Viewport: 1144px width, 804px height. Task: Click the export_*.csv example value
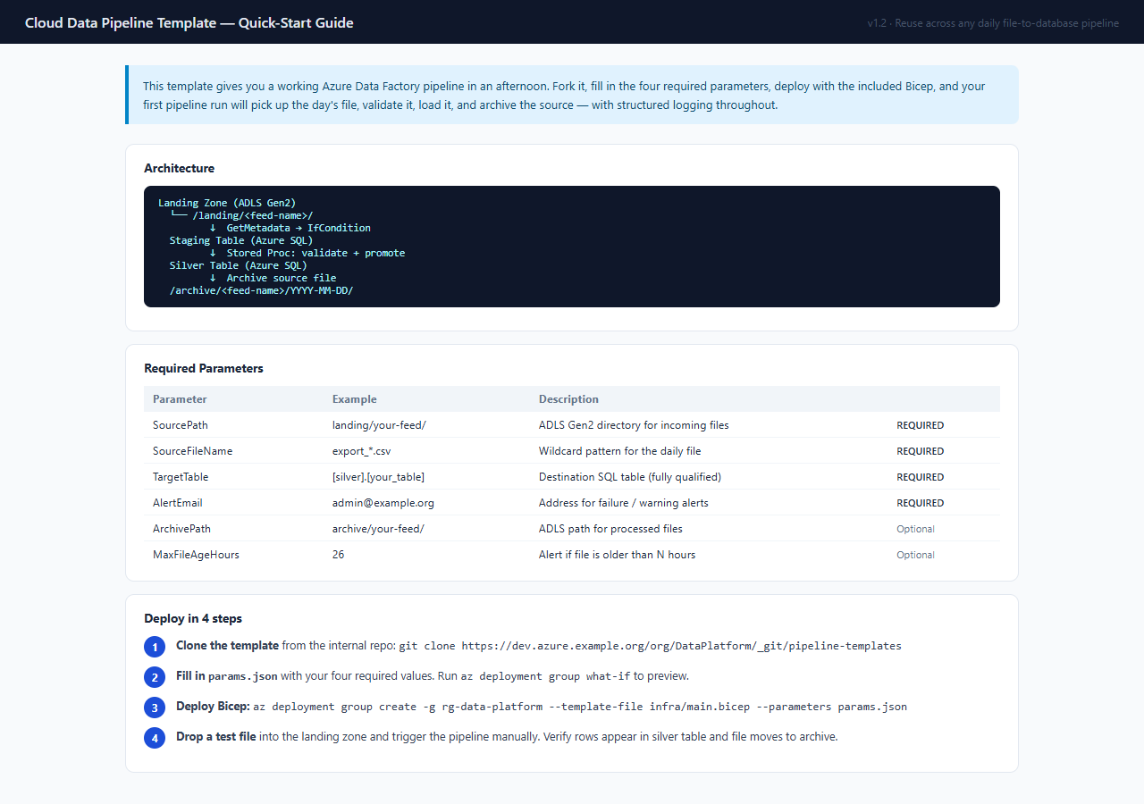pos(362,451)
